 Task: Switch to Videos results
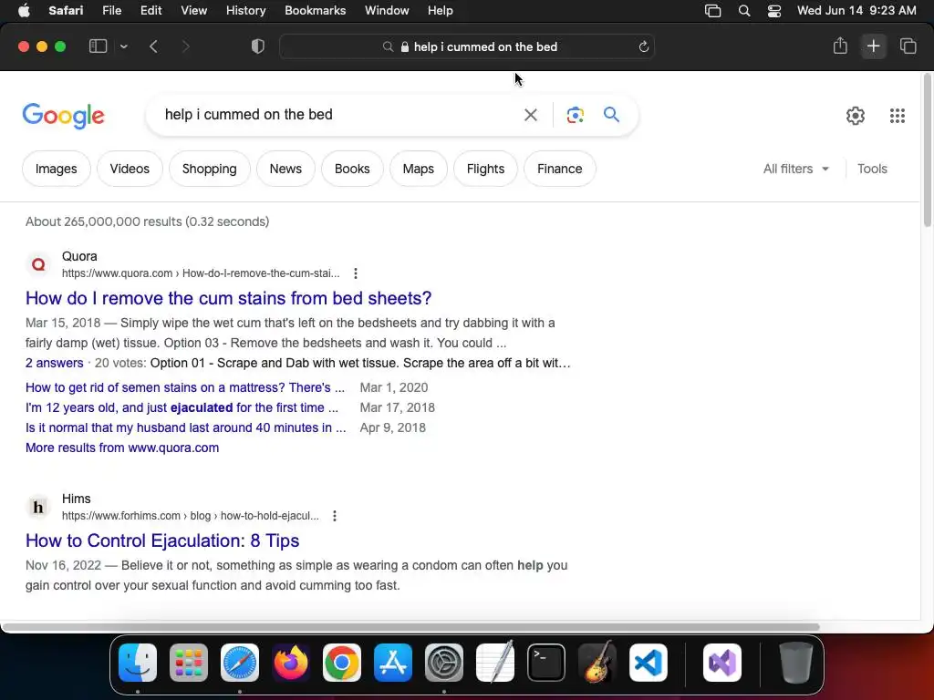[130, 169]
